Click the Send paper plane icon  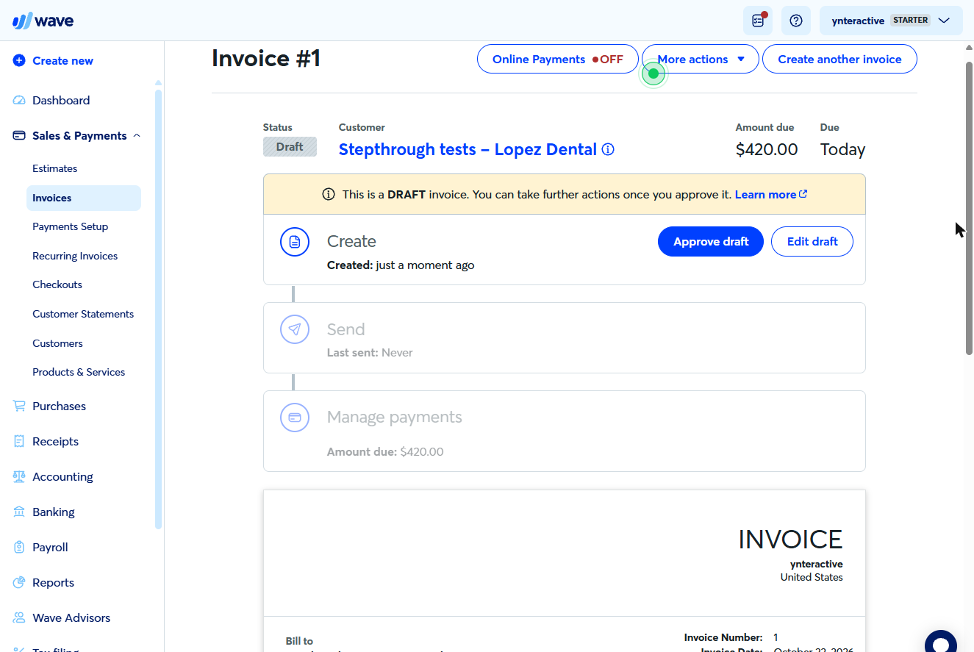coord(295,329)
